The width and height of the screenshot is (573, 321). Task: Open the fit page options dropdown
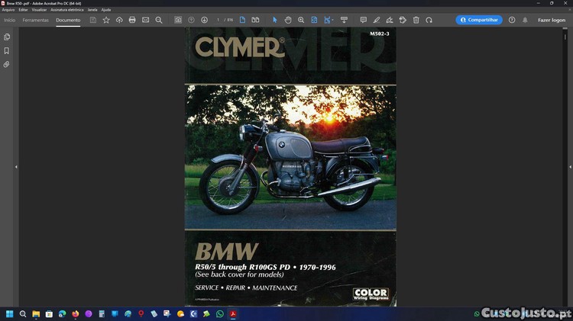[329, 20]
